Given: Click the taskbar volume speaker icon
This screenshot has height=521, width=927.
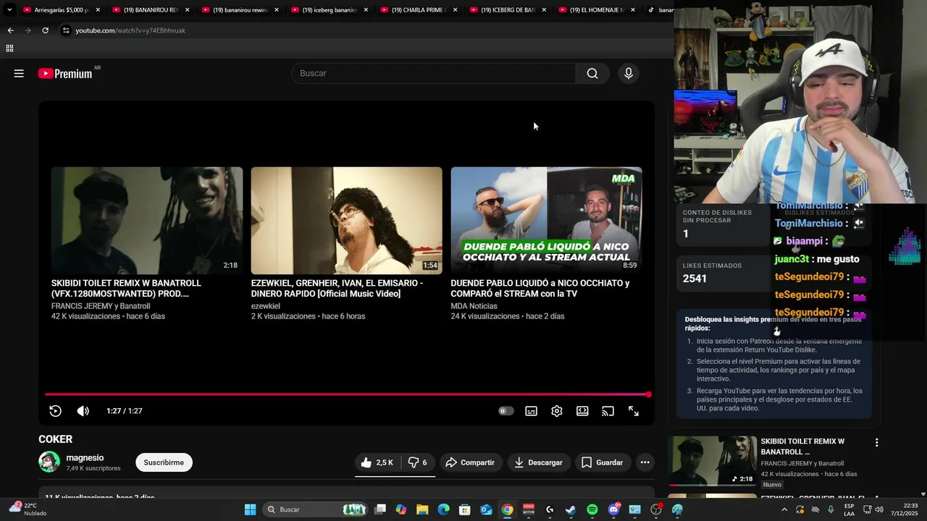Looking at the screenshot, I should pyautogui.click(x=879, y=509).
